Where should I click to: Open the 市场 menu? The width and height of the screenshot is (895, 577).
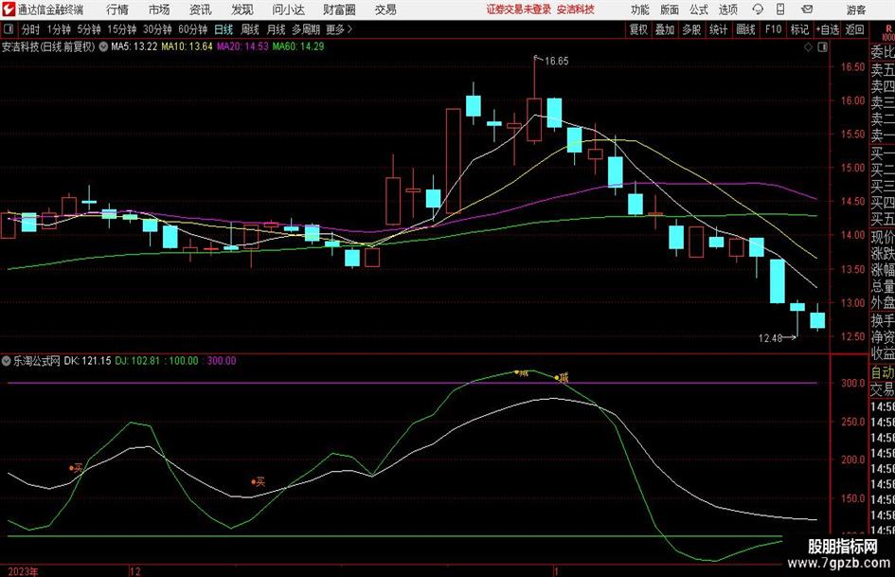(159, 9)
